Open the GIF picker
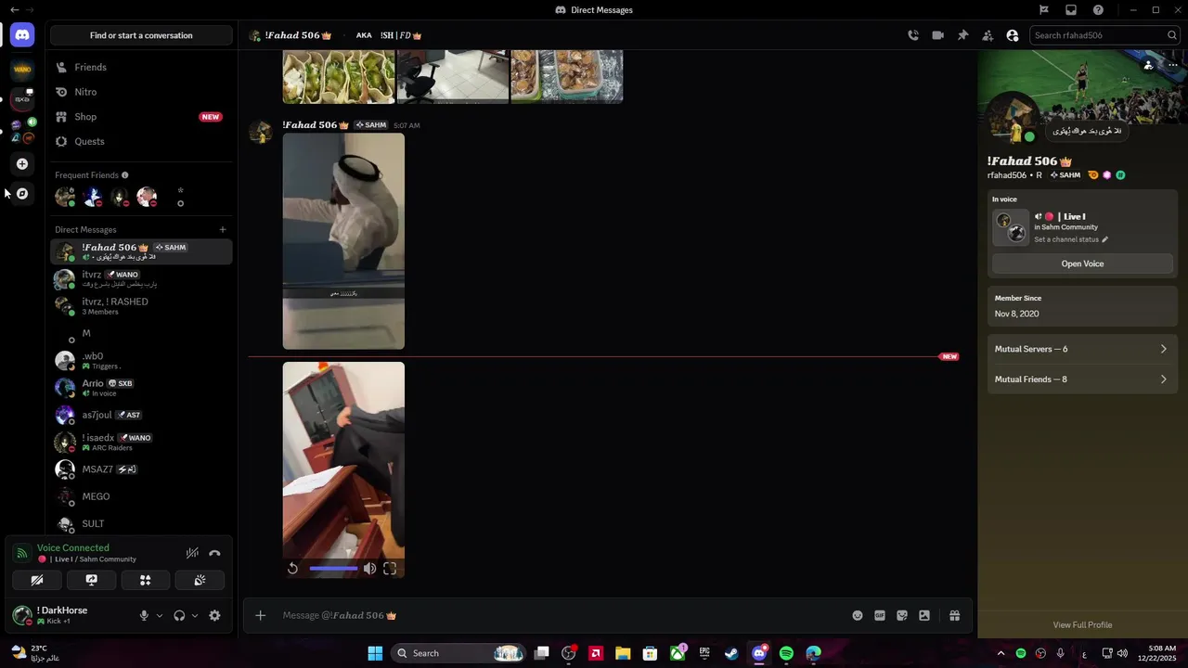Screen dimensions: 1188x668 click(x=880, y=615)
